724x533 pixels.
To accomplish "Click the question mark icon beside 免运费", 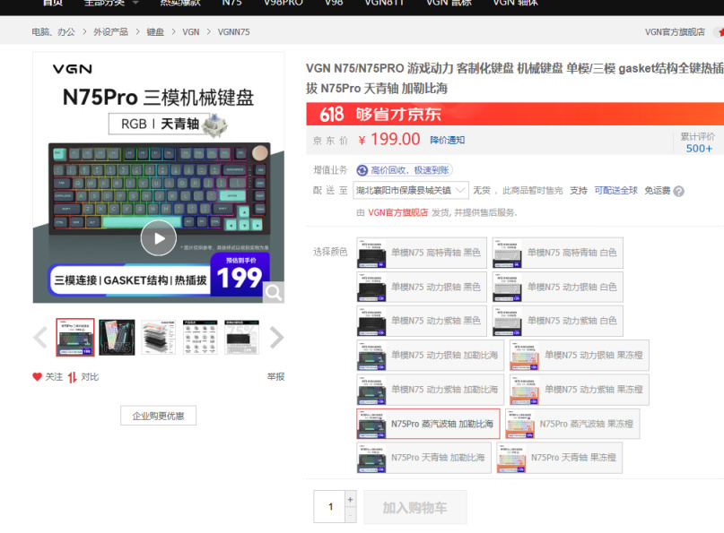I will point(678,191).
